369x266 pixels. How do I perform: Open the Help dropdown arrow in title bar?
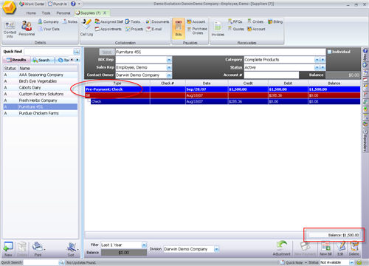pos(79,4)
